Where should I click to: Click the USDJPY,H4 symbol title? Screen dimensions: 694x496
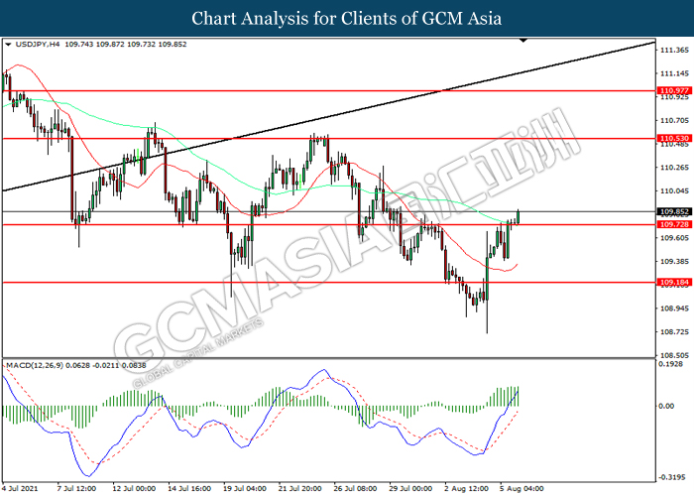[38, 45]
